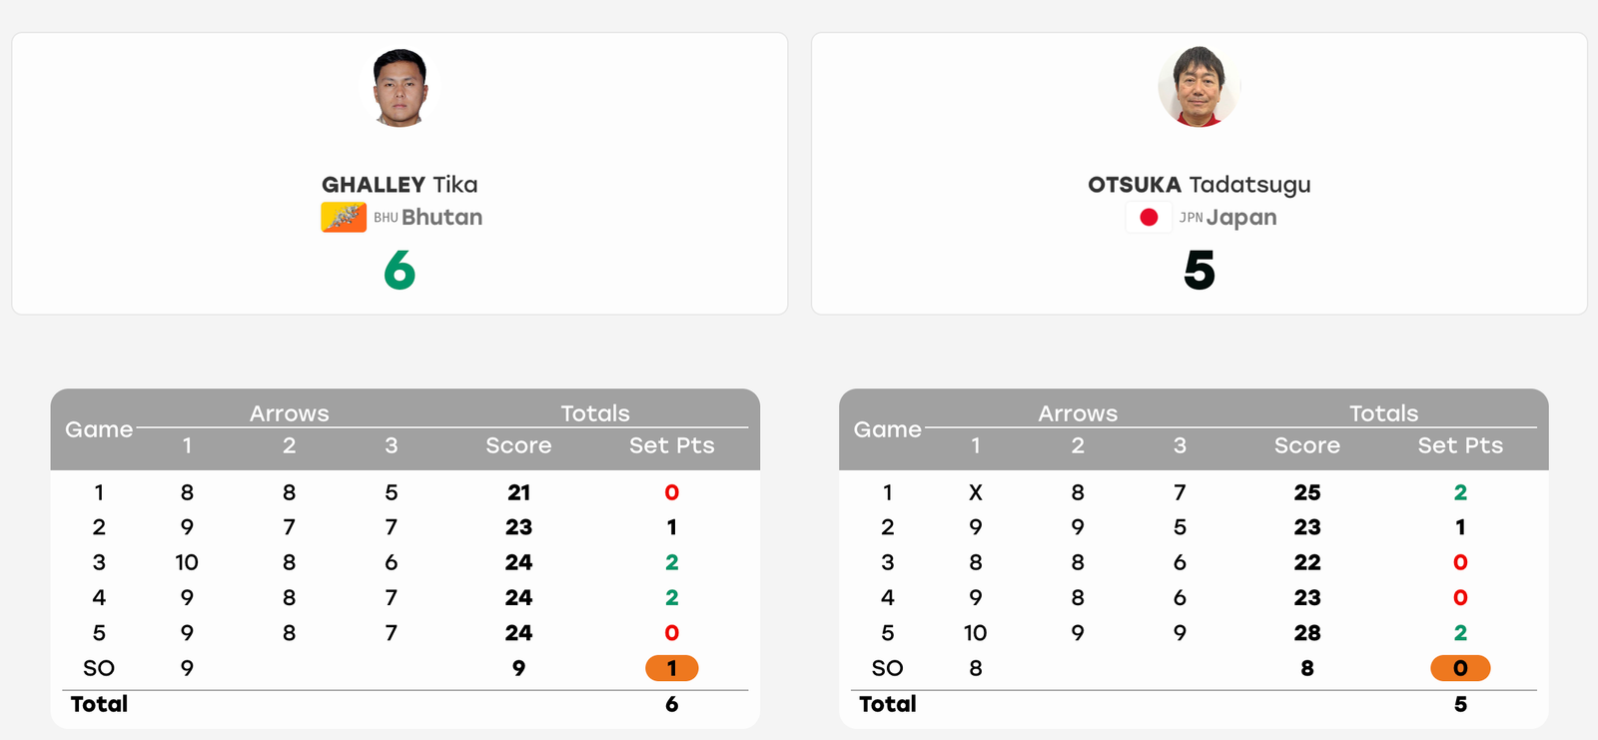This screenshot has width=1598, height=740.
Task: Click Otsuka's black match score 5
Action: point(1199,271)
